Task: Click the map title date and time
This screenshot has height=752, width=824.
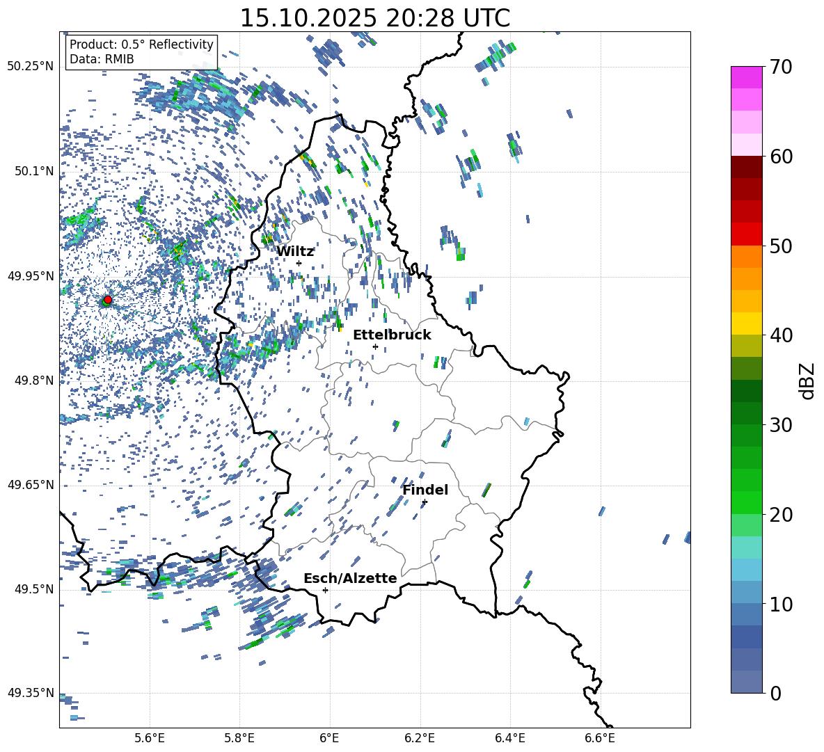Action: (374, 18)
